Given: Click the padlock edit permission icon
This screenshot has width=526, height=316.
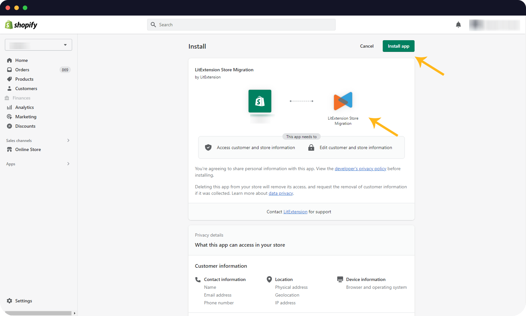Looking at the screenshot, I should click(x=311, y=147).
